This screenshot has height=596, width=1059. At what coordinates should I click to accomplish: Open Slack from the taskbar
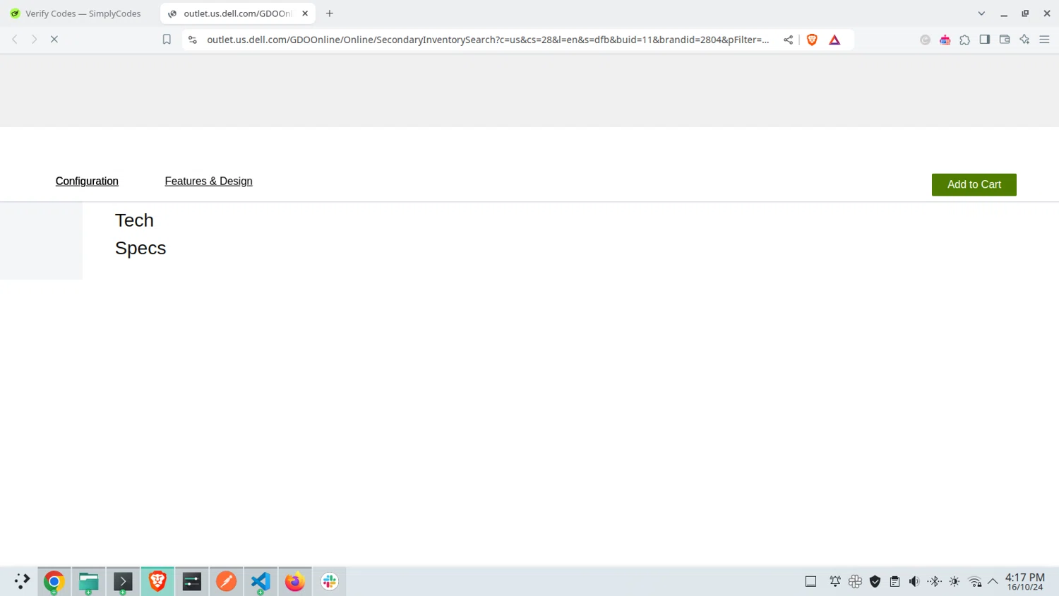click(x=330, y=581)
